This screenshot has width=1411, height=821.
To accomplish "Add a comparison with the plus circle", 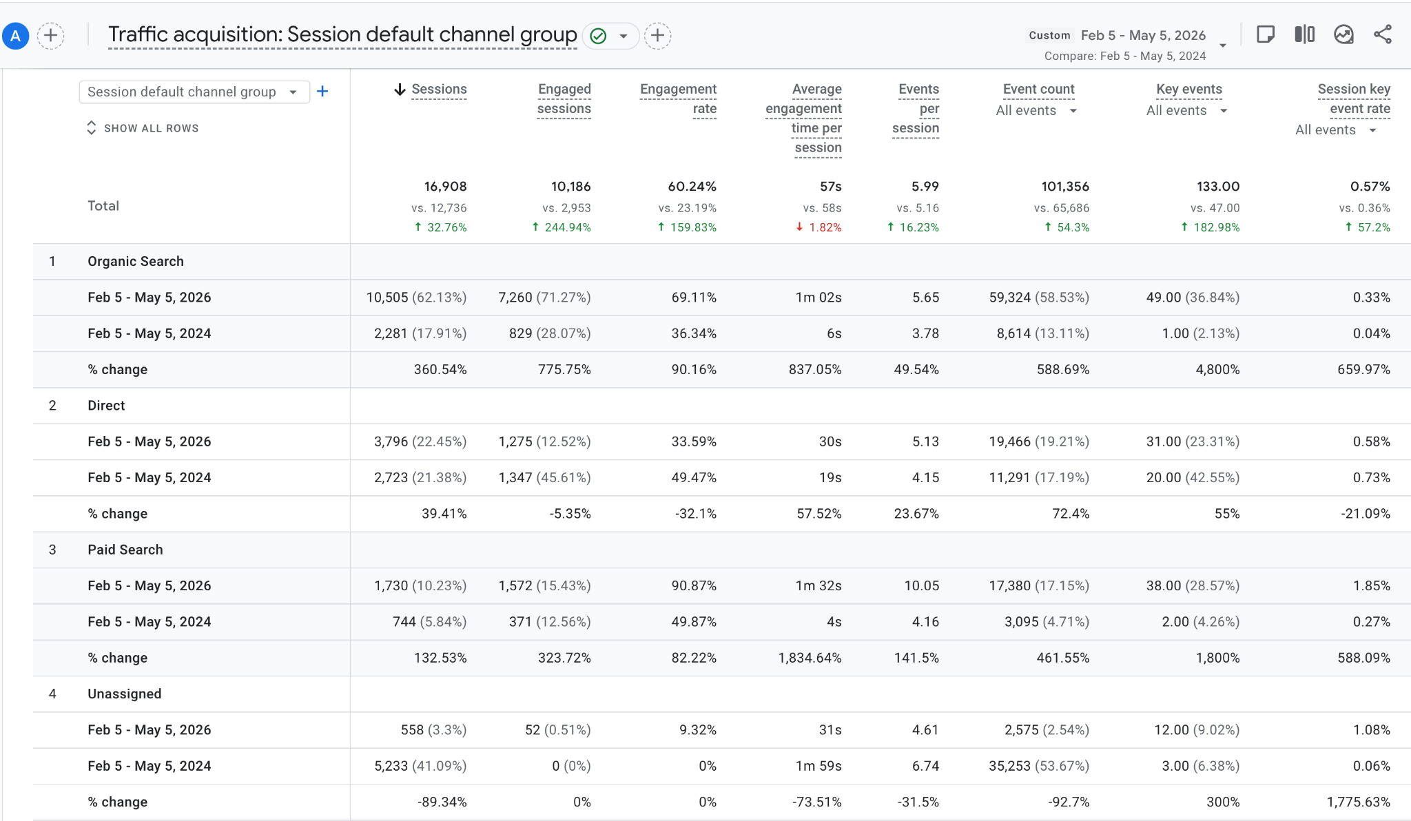I will tap(50, 36).
